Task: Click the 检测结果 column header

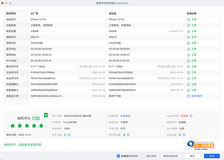Action: (x=192, y=13)
